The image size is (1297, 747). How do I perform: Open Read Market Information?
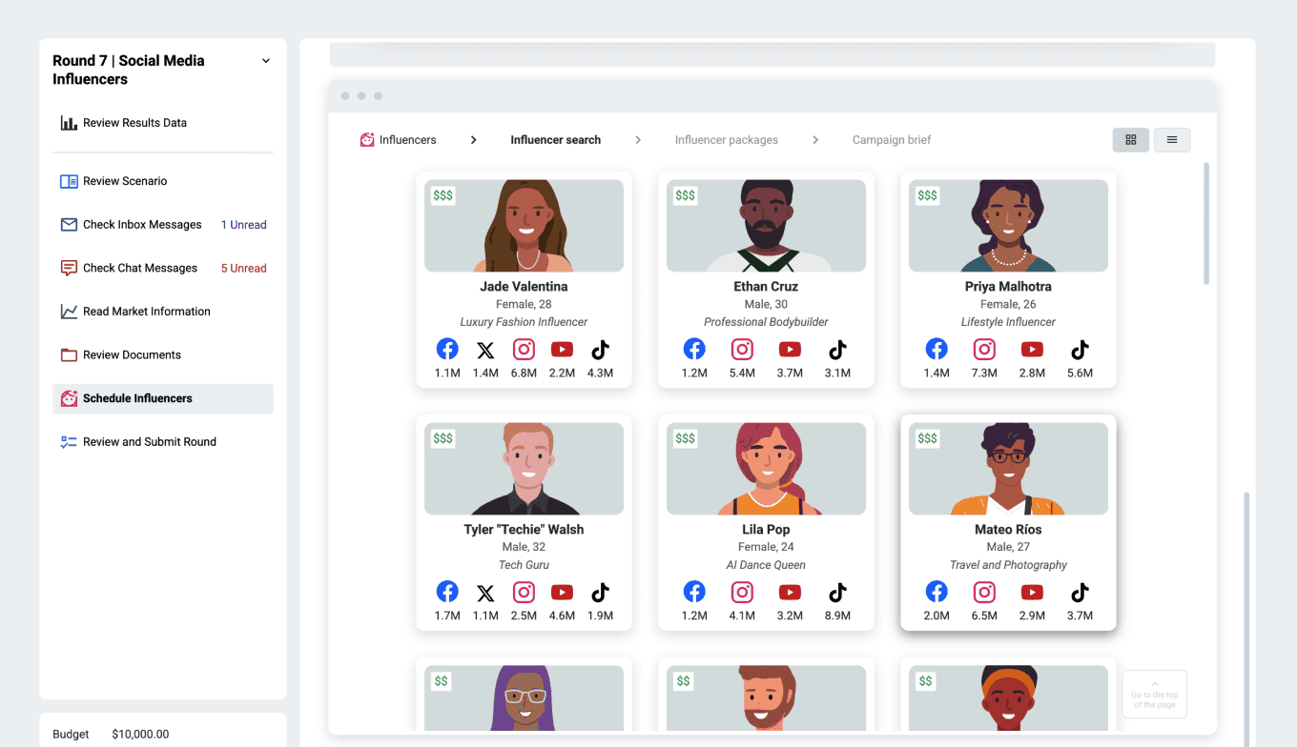click(x=163, y=312)
